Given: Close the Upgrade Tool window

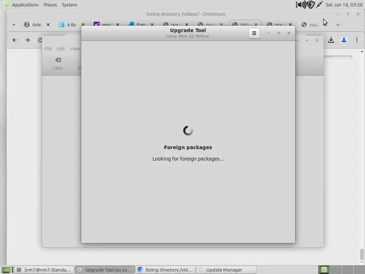Looking at the screenshot, I should coord(289,33).
